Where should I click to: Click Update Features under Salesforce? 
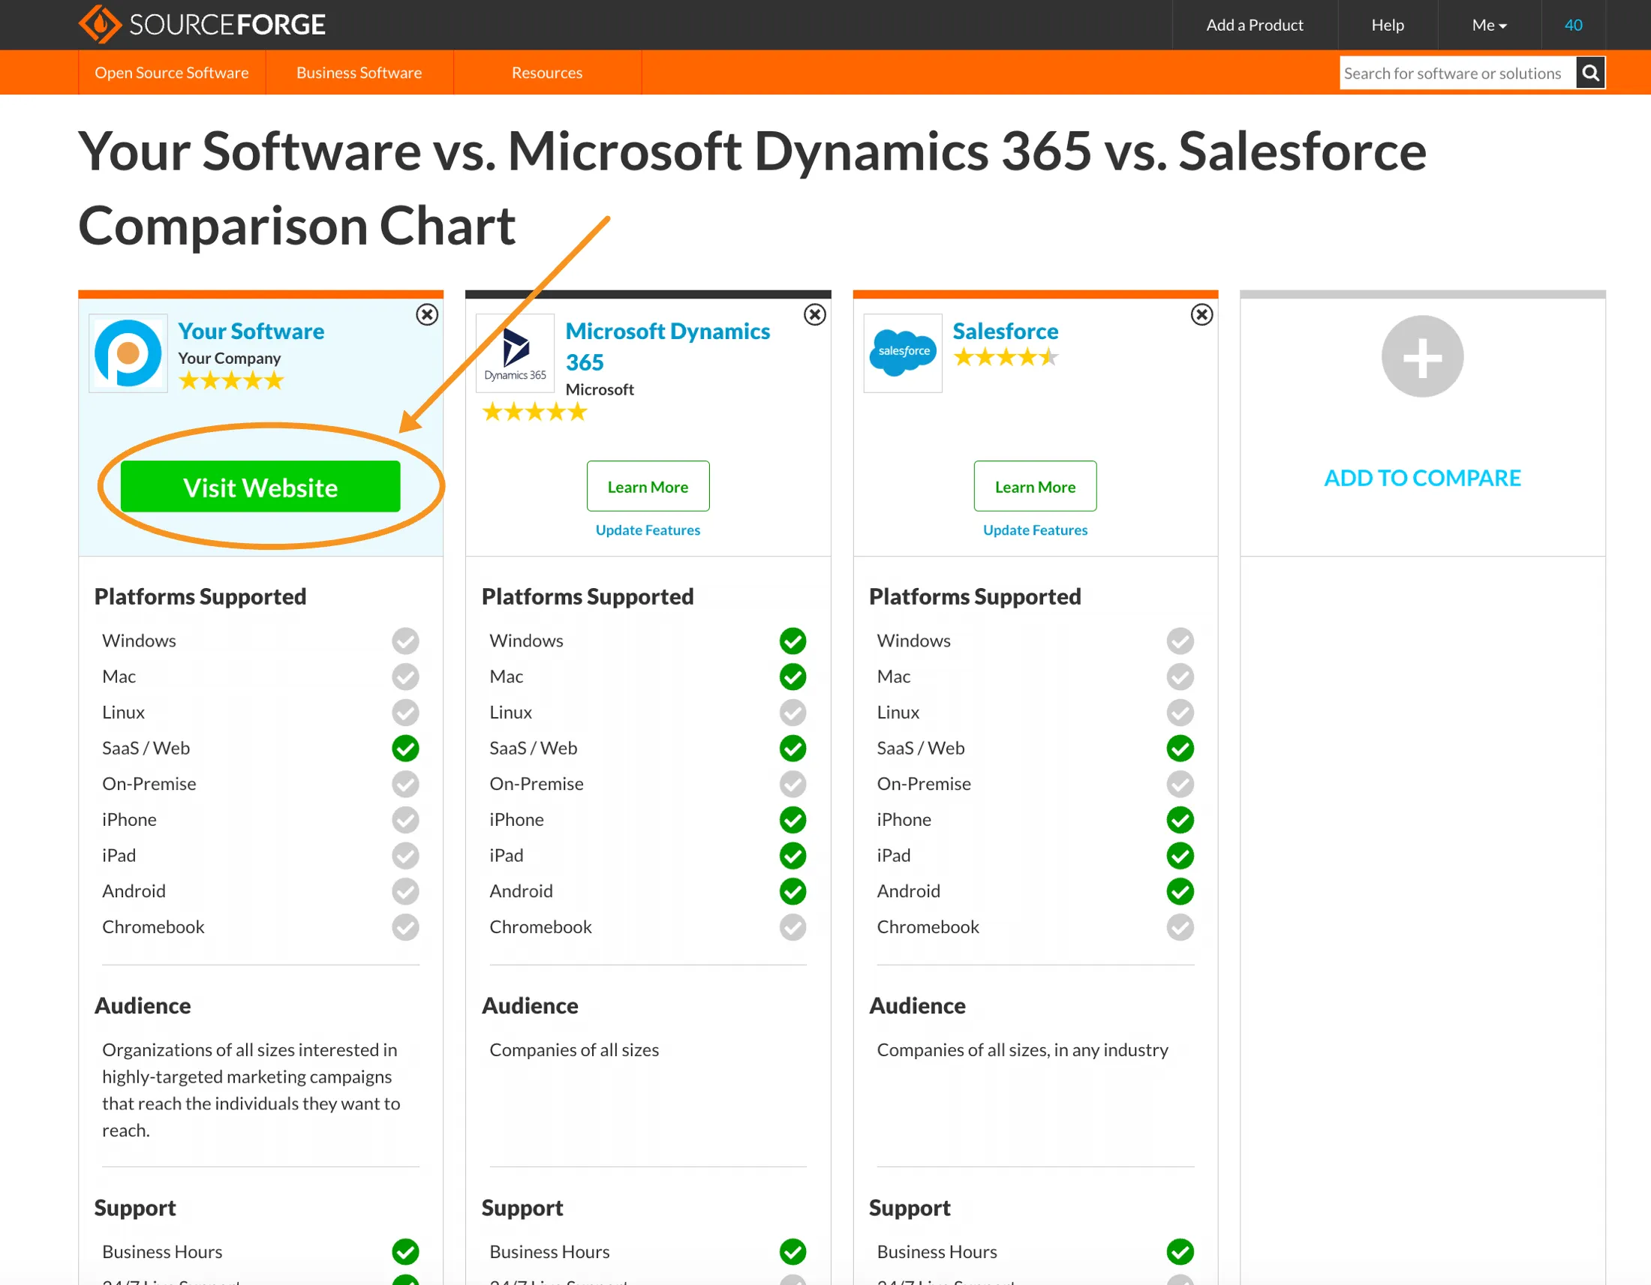click(x=1035, y=530)
